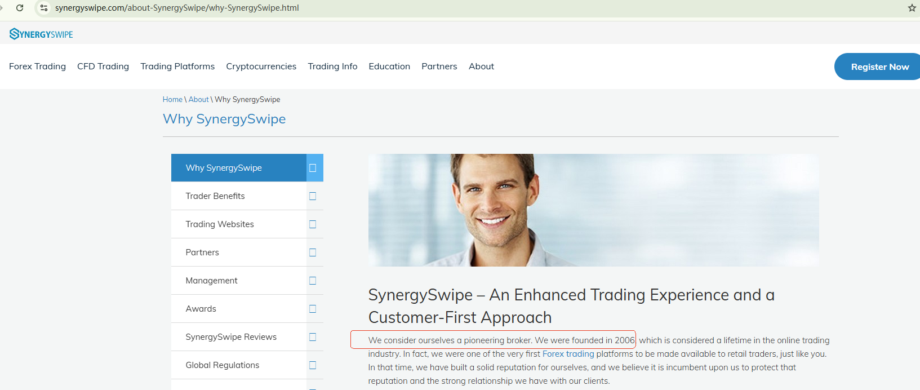This screenshot has width=920, height=390.
Task: Open the Trading Info menu
Action: coord(332,67)
